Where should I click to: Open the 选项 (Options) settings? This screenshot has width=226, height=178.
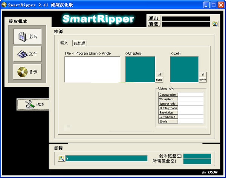(33, 104)
